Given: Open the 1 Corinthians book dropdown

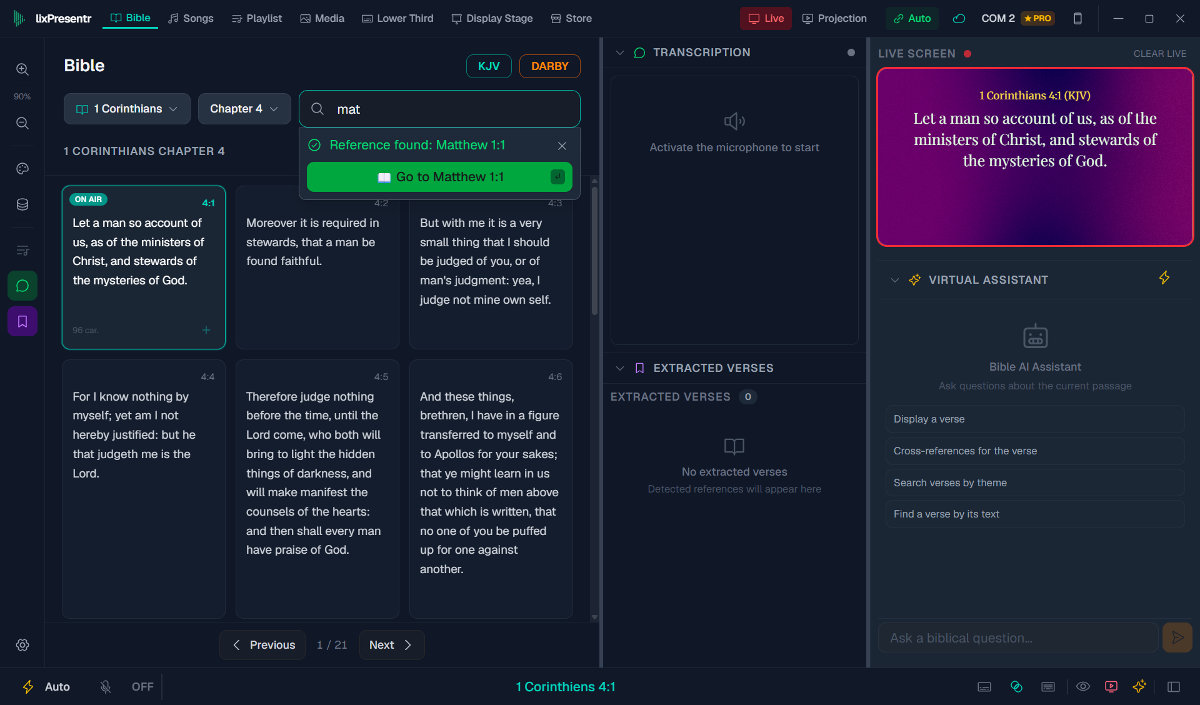Looking at the screenshot, I should (127, 109).
